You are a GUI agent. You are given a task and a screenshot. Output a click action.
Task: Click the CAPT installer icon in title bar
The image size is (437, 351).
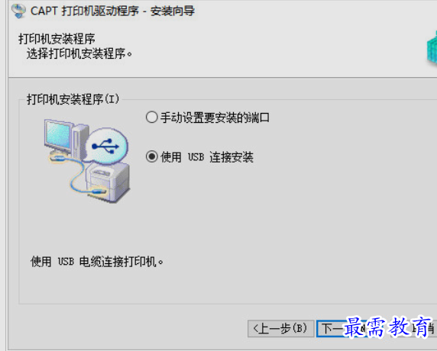click(x=18, y=11)
